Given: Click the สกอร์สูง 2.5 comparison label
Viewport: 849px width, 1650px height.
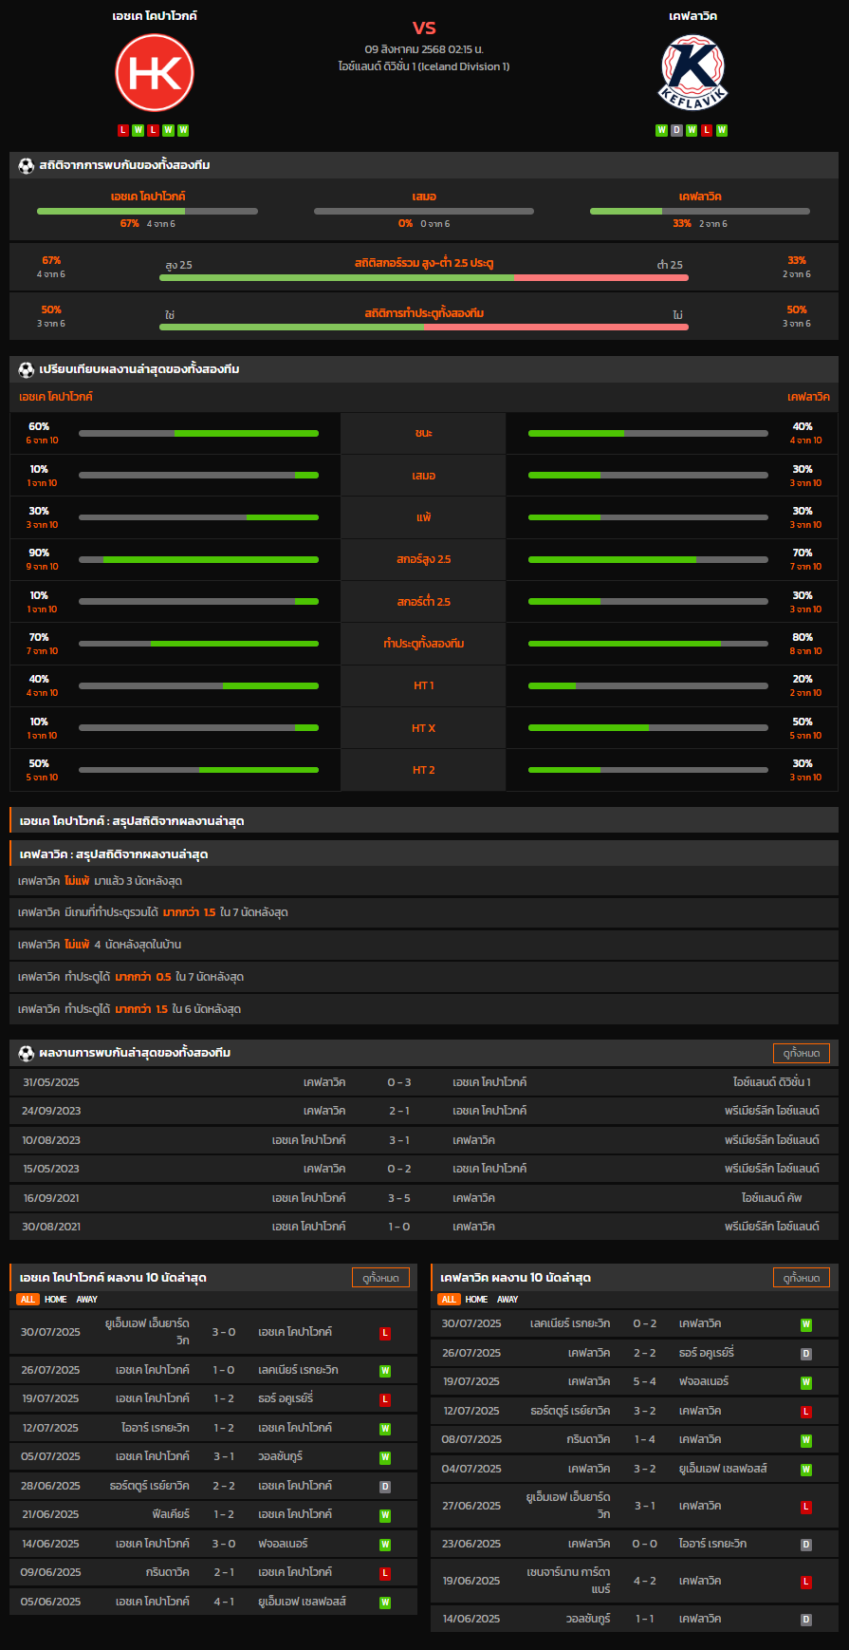Looking at the screenshot, I should coord(423,559).
